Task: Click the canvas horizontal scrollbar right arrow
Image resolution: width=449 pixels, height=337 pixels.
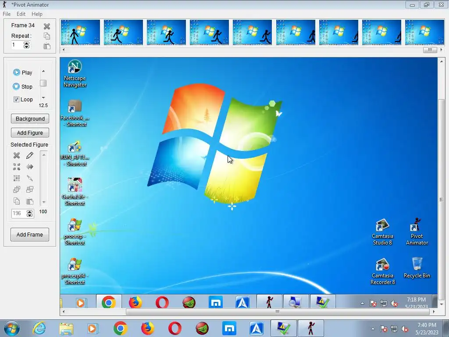Action: pyautogui.click(x=434, y=312)
